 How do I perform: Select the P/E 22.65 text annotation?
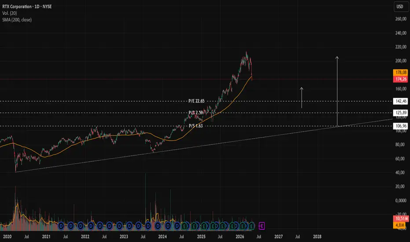click(x=196, y=101)
